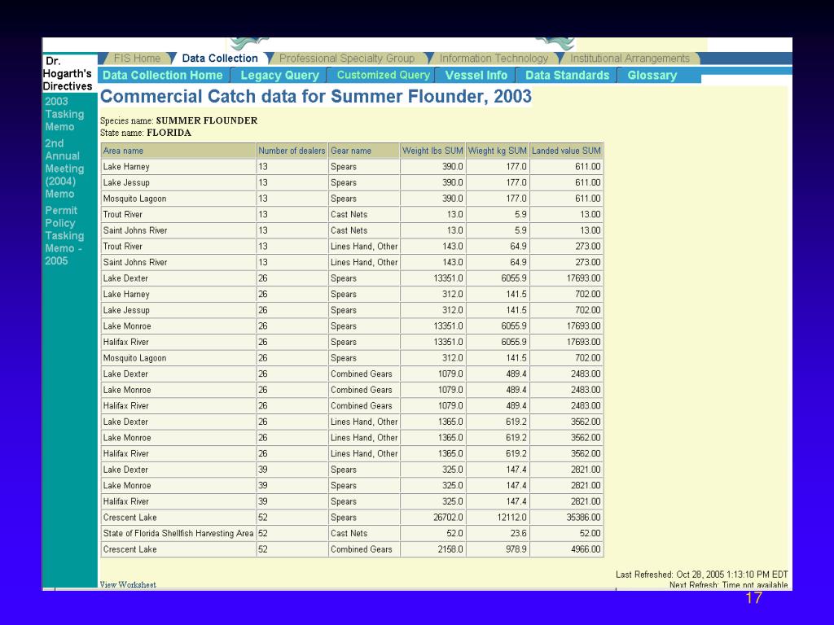Screen dimensions: 834x625
Task: Click Halifax River in the 39 dealers row
Action: (x=178, y=501)
